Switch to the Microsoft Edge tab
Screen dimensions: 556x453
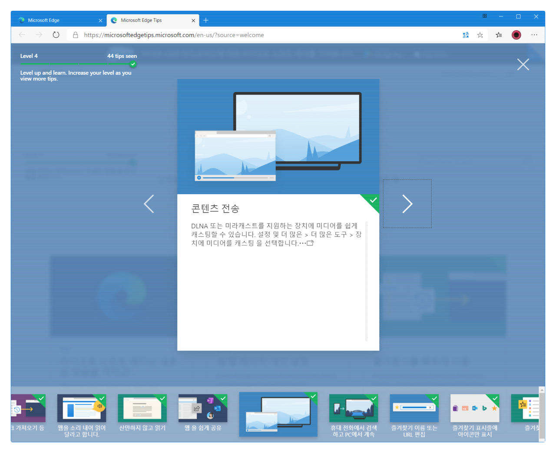[59, 20]
